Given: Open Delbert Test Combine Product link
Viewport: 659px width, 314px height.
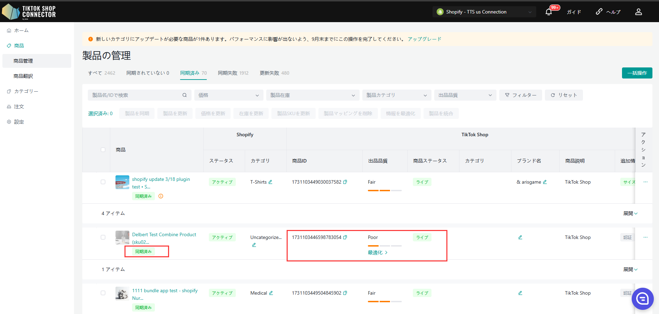Looking at the screenshot, I should point(164,238).
